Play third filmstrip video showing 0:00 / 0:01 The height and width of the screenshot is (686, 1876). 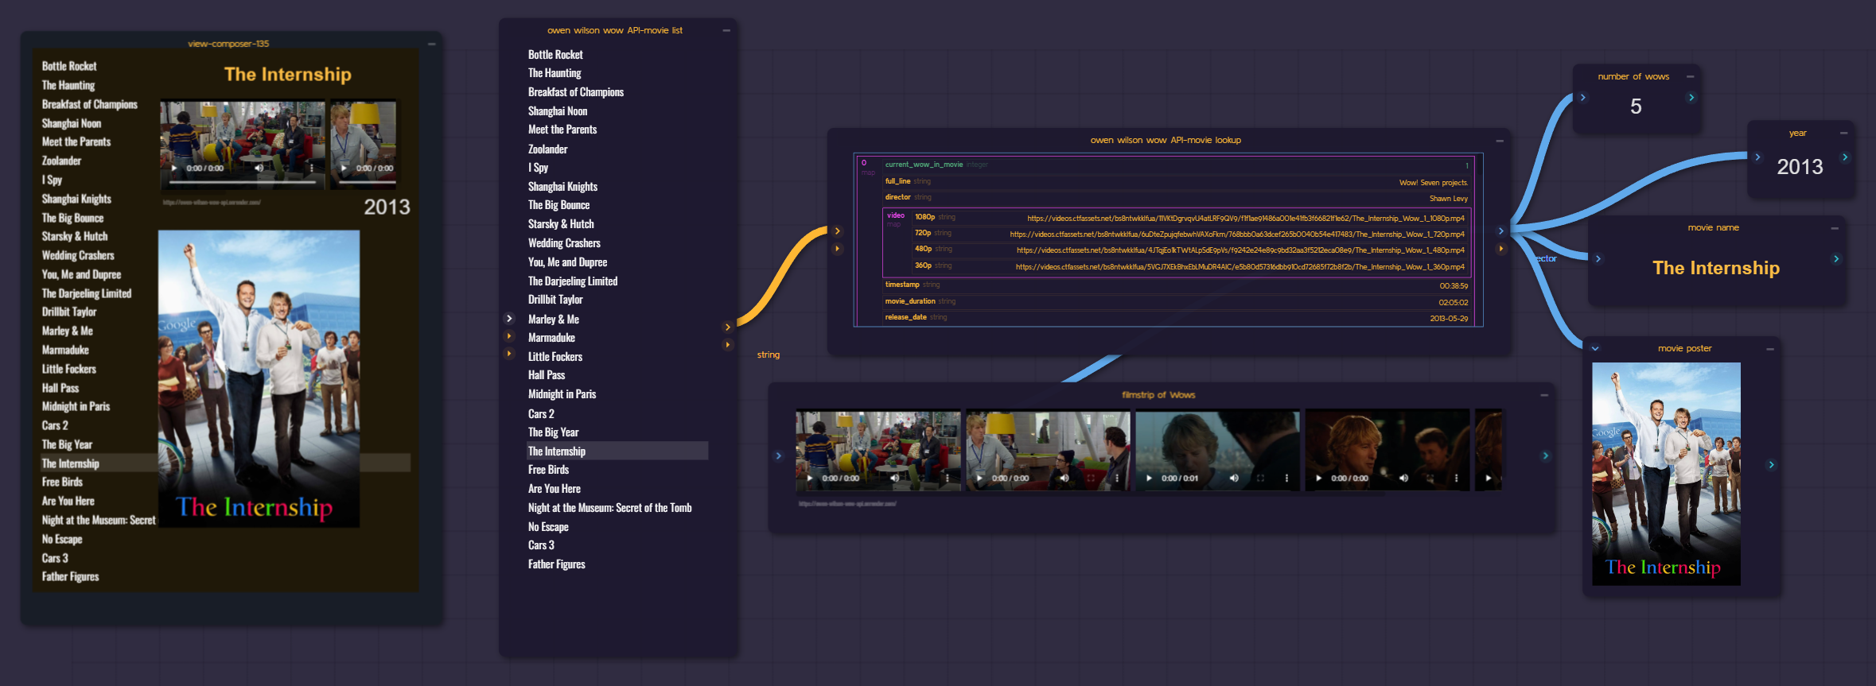click(x=1149, y=479)
